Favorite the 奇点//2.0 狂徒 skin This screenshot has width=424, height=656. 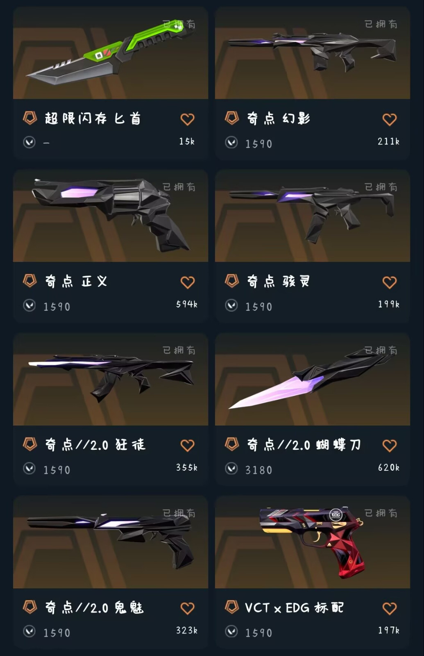tap(187, 445)
